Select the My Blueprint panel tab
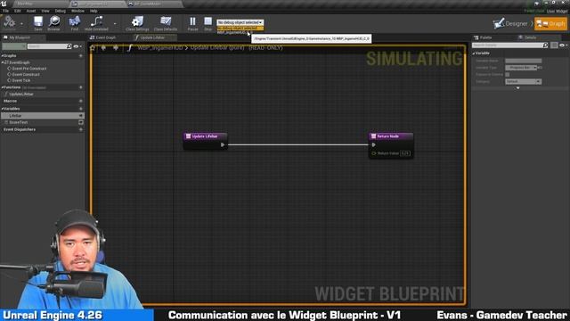This screenshot has width=570, height=321. tap(20, 37)
